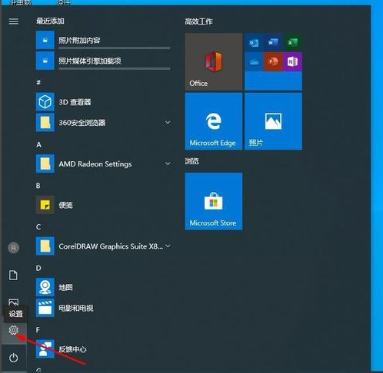Viewport: 383px width, 373px height.
Task: Open Settings gear icon
Action: (x=14, y=330)
